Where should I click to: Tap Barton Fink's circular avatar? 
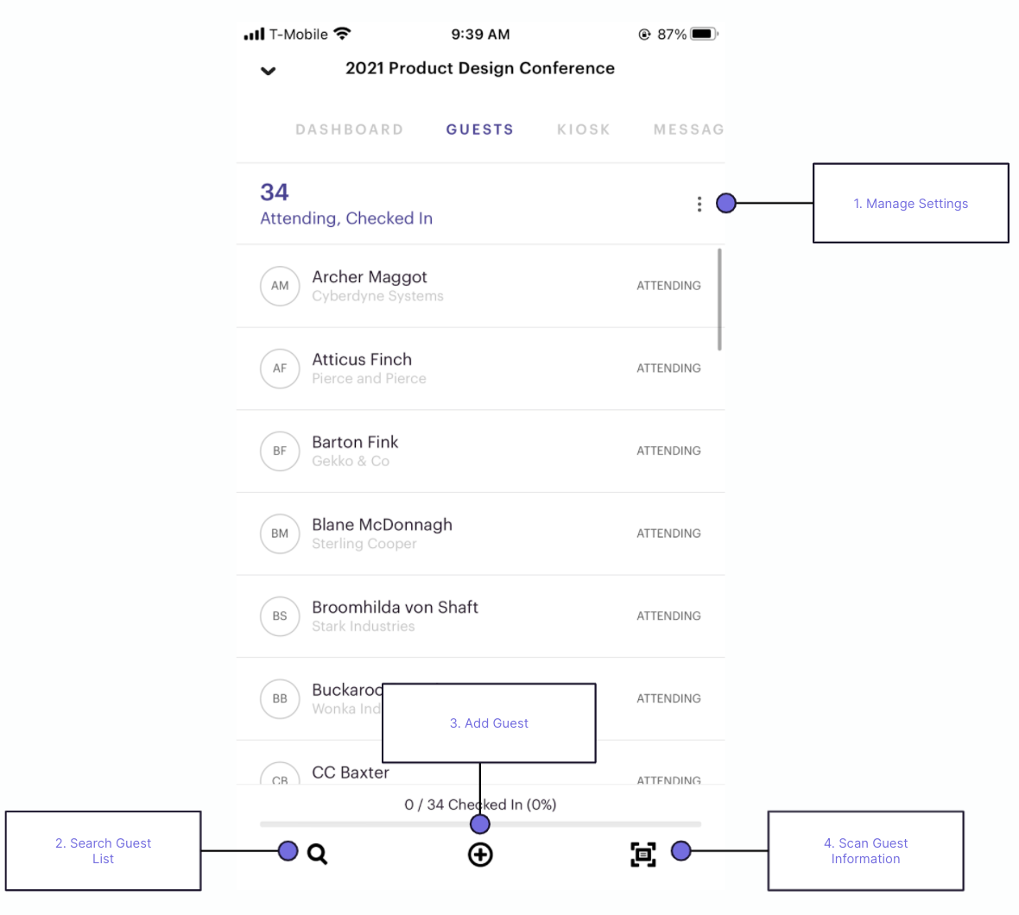pyautogui.click(x=280, y=451)
